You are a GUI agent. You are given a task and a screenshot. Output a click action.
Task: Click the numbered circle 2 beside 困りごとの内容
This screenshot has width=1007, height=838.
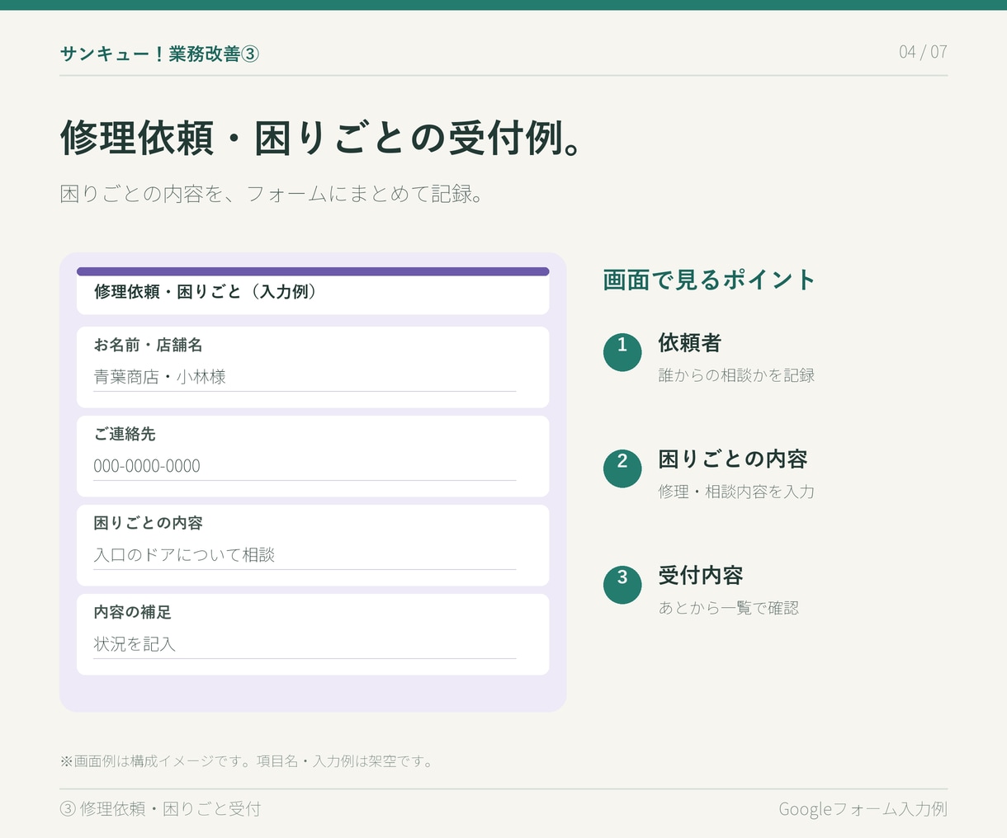coord(622,468)
